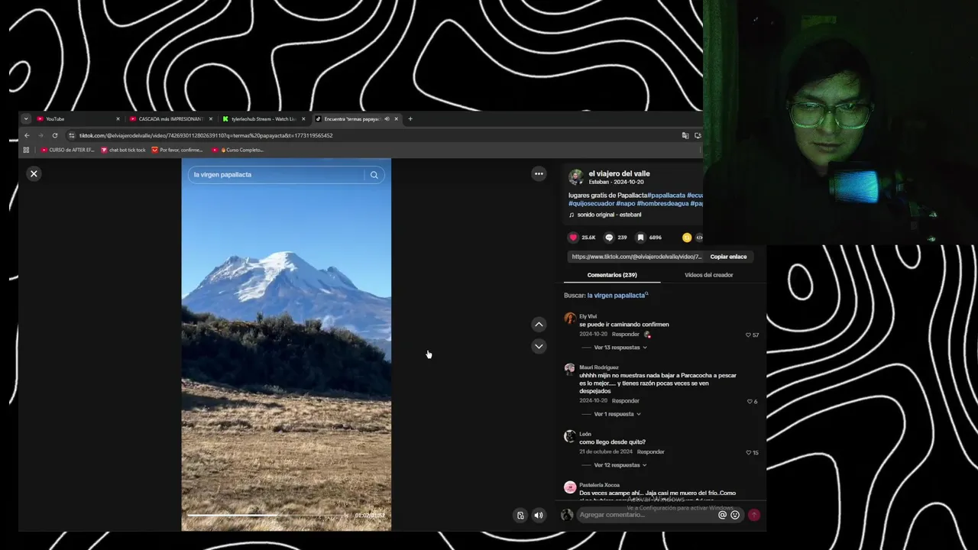Expand Ver 13 respuestas under Ely Vivi
This screenshot has height=550, width=978.
pos(620,348)
